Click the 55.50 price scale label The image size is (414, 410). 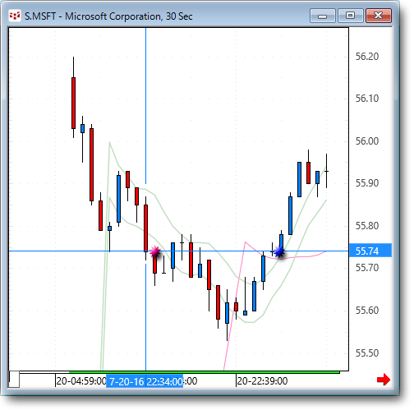tap(367, 352)
